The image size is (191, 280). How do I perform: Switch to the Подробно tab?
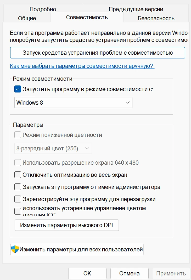coord(43,9)
